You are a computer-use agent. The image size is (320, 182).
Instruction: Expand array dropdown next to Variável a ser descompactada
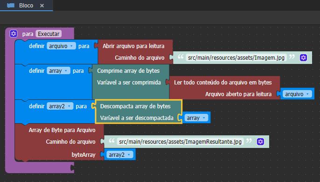[x=196, y=118]
